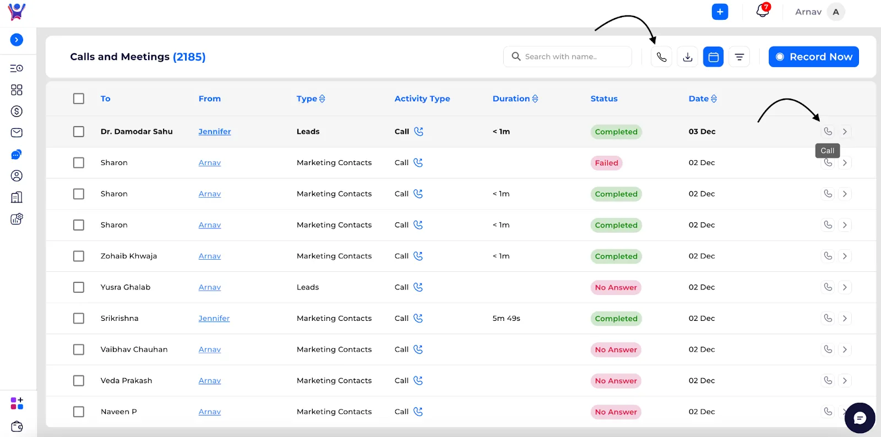Open the apps marketplace sidebar icon
The width and height of the screenshot is (881, 437).
pyautogui.click(x=17, y=403)
